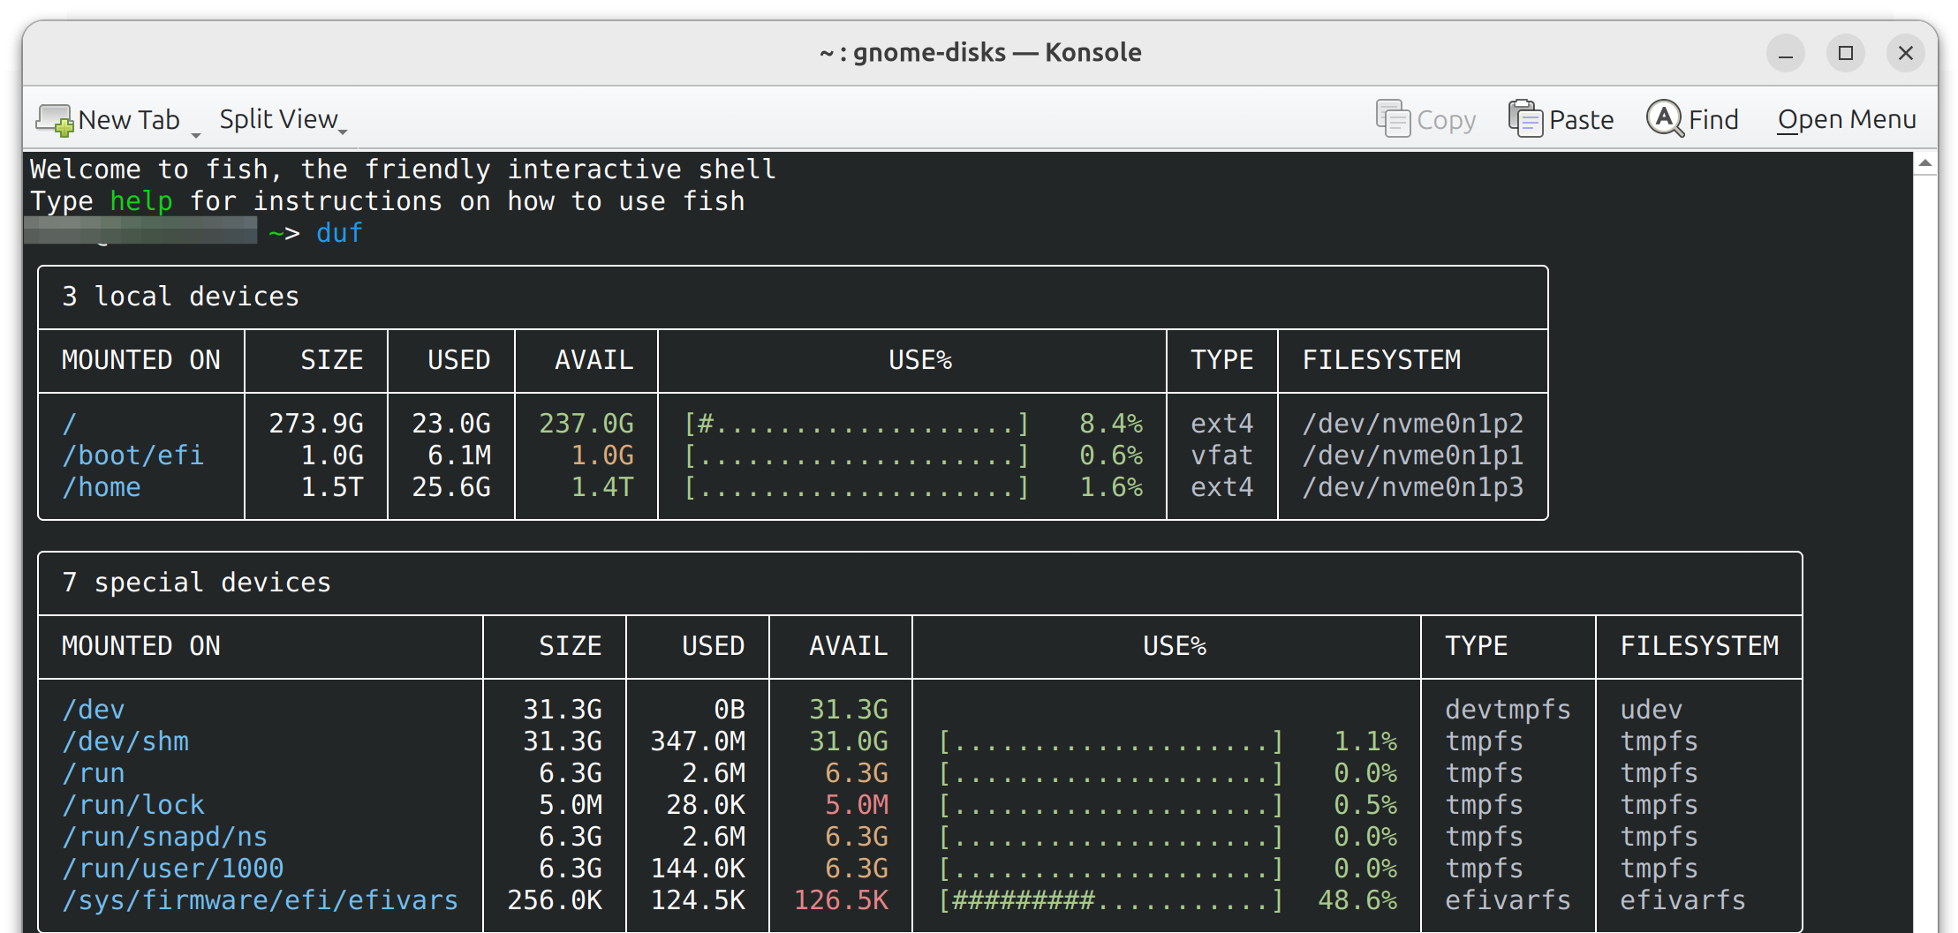Select the '/boot/efi' mount path
This screenshot has width=1958, height=933.
(132, 455)
